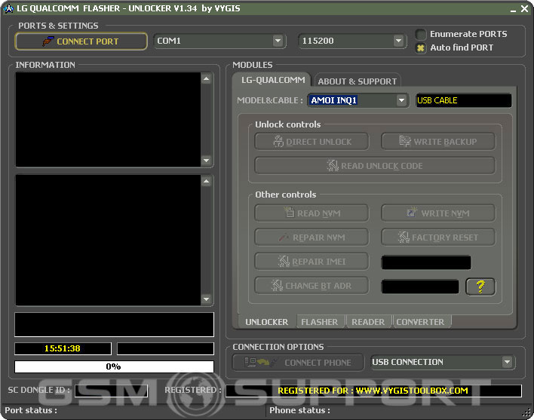Toggle the Auto find PORT checkbox

(421, 48)
